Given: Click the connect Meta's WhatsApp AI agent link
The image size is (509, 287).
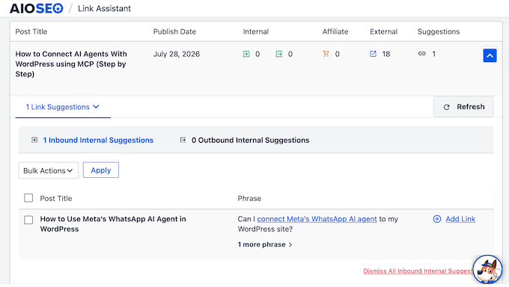Looking at the screenshot, I should point(317,219).
